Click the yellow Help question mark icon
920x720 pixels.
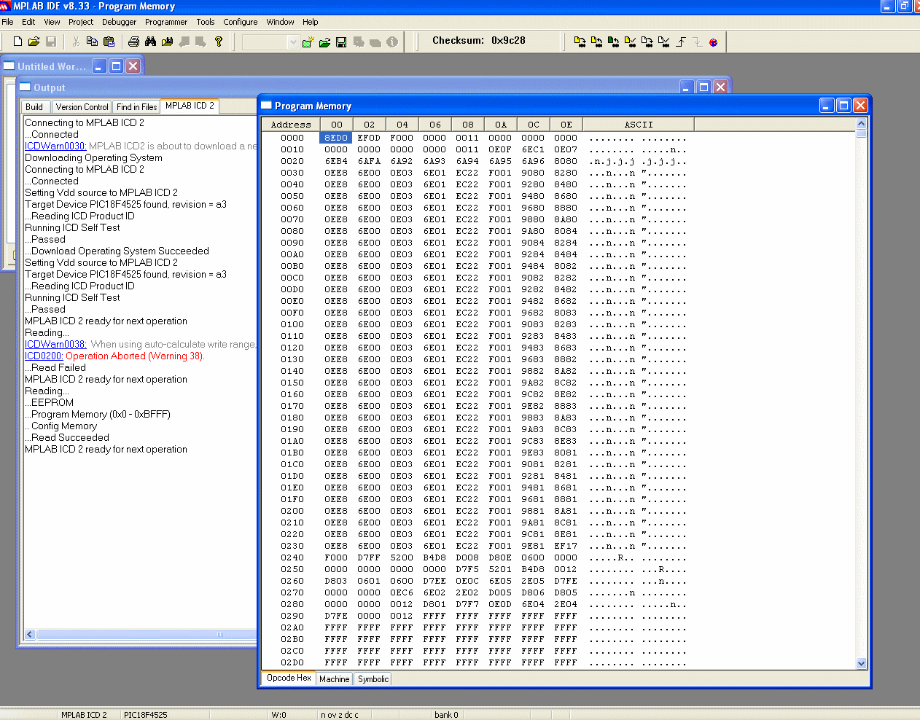click(218, 42)
